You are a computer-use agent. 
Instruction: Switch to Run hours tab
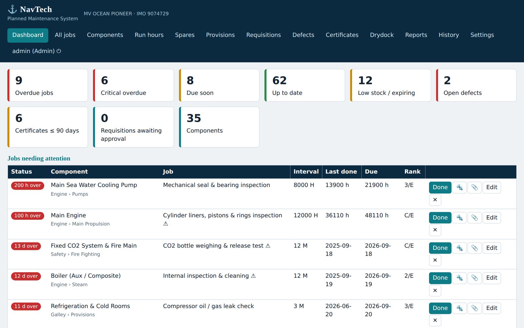(x=149, y=35)
